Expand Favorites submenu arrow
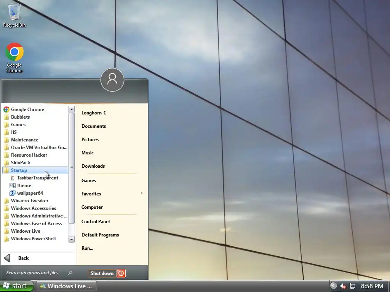 point(142,194)
